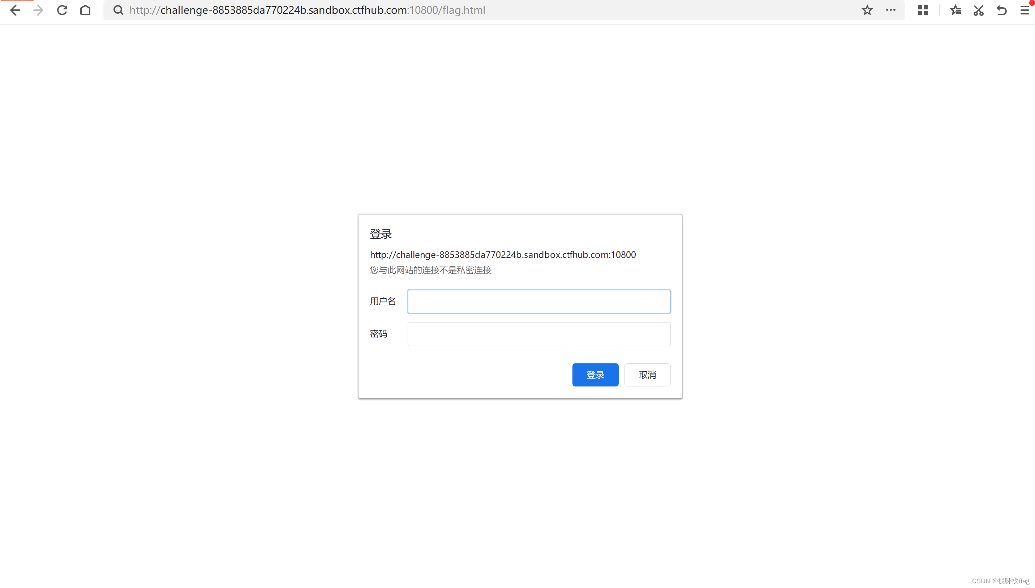
Task: Click the 您与此网站的连接不是私密连接 warning
Action: pyautogui.click(x=430, y=270)
